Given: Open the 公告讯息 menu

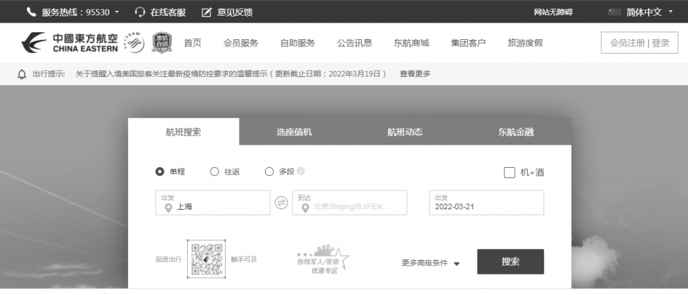Looking at the screenshot, I should point(354,43).
